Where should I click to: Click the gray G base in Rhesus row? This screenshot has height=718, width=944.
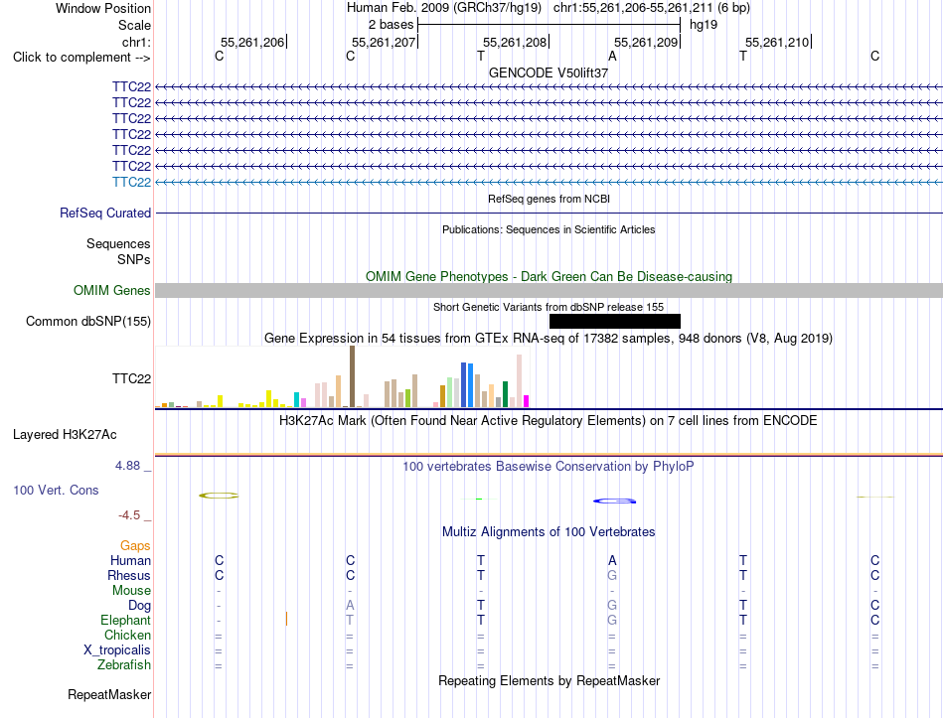[612, 576]
